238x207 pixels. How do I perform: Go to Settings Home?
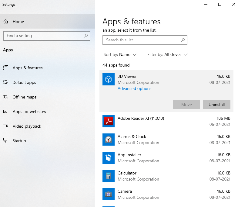(48, 22)
